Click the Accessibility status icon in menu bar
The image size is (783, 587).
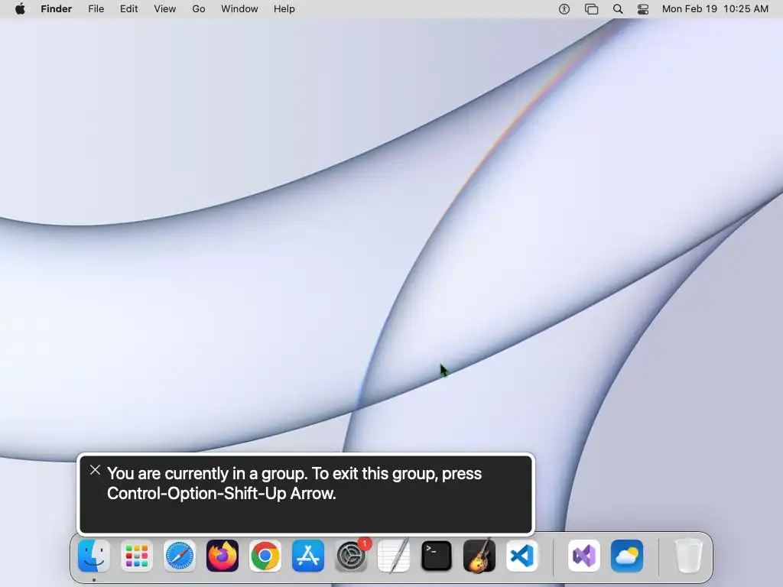point(564,9)
